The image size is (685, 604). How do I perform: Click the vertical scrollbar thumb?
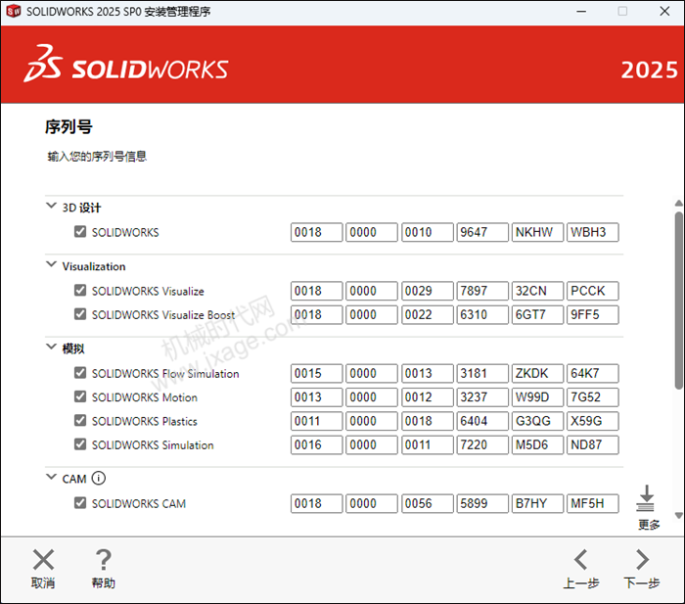tap(678, 300)
